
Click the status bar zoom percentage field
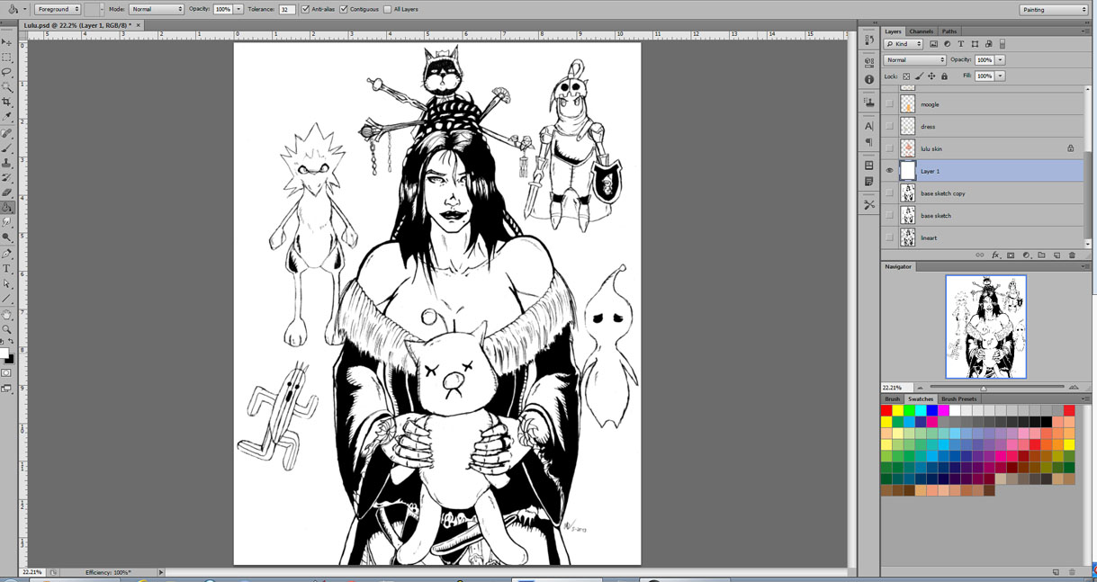31,572
